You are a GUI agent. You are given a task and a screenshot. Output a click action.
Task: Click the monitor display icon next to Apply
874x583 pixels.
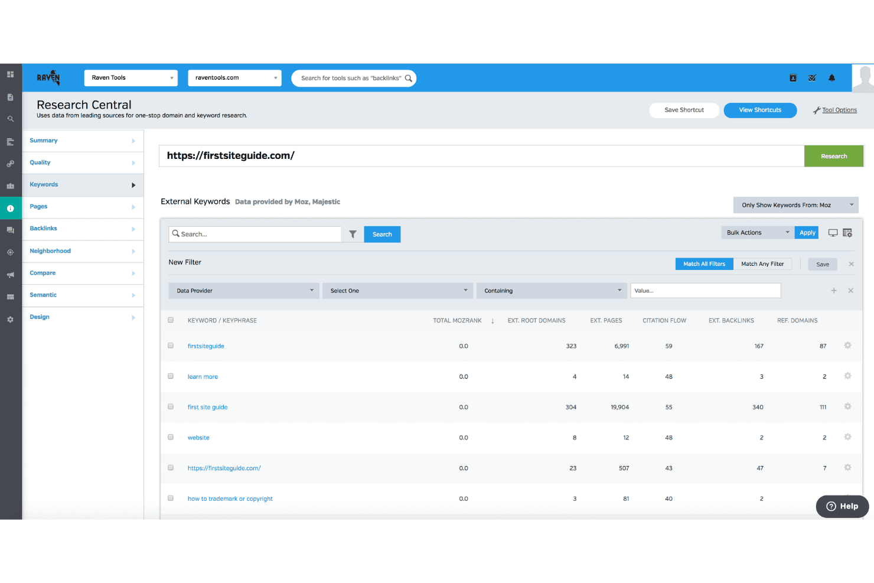point(833,233)
